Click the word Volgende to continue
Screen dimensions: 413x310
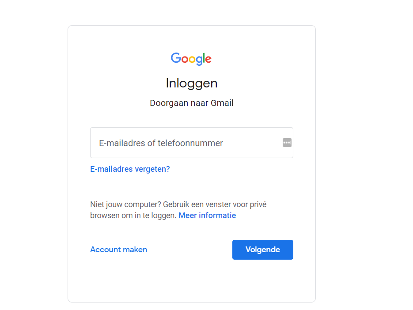[x=263, y=250]
